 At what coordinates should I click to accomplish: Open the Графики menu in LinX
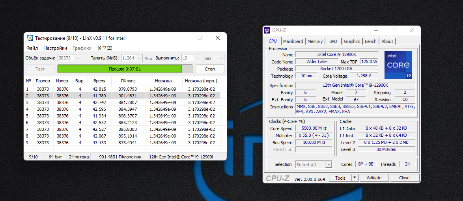pyautogui.click(x=82, y=48)
